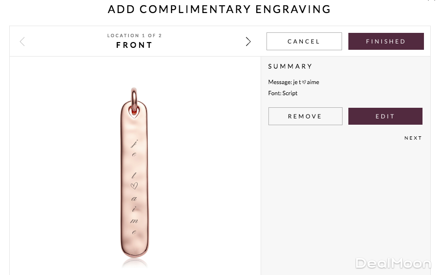Screen dimensions: 438x275
Task: Click the engraved letter j on pendant
Action: pos(134,143)
